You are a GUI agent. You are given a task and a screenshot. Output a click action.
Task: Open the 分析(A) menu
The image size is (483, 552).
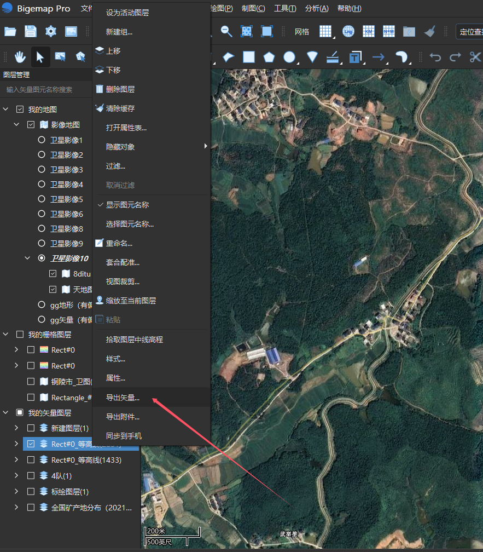tap(317, 8)
